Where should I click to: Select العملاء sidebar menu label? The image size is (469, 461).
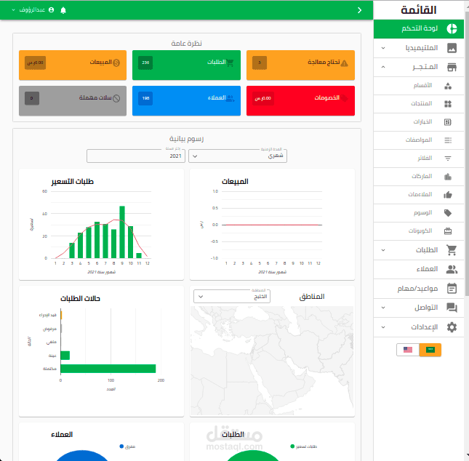[427, 269]
